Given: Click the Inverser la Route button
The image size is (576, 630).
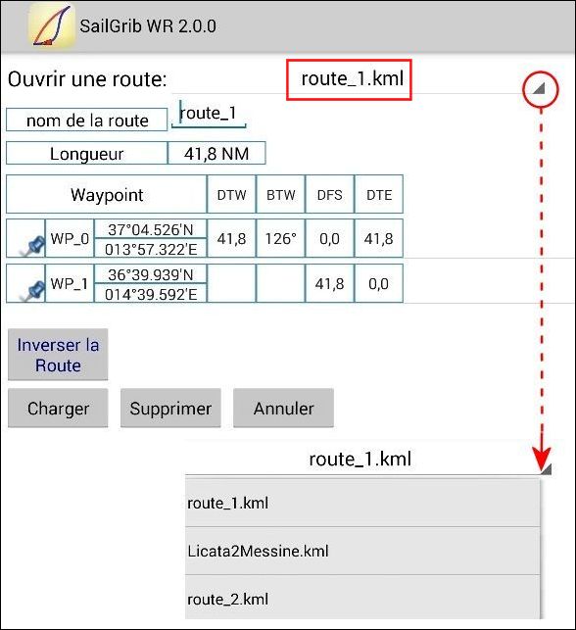Looking at the screenshot, I should pos(58,355).
